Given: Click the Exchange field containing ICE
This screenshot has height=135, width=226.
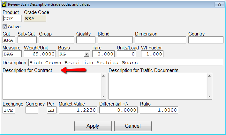Looking at the screenshot, I should click(9, 110).
